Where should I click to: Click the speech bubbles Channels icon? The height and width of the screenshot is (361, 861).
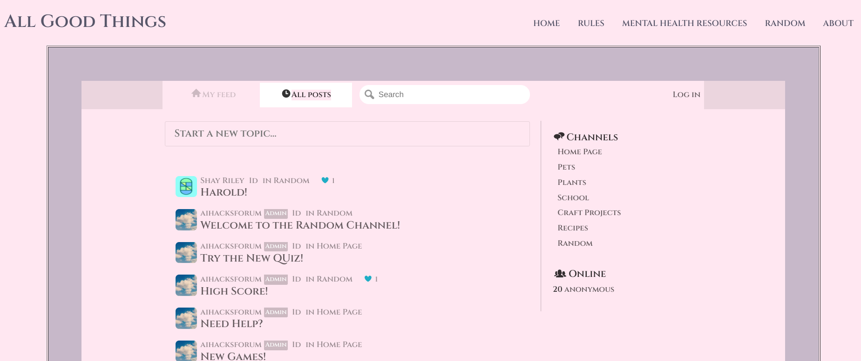(x=559, y=137)
